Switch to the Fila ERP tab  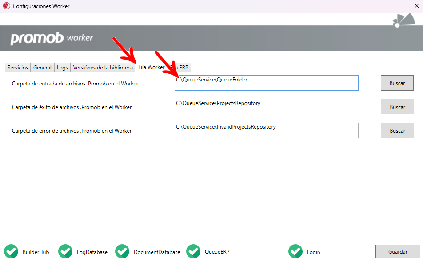tap(180, 68)
